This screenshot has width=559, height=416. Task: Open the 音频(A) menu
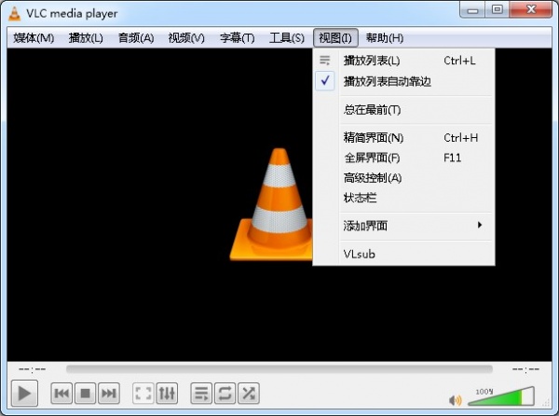[x=136, y=38]
